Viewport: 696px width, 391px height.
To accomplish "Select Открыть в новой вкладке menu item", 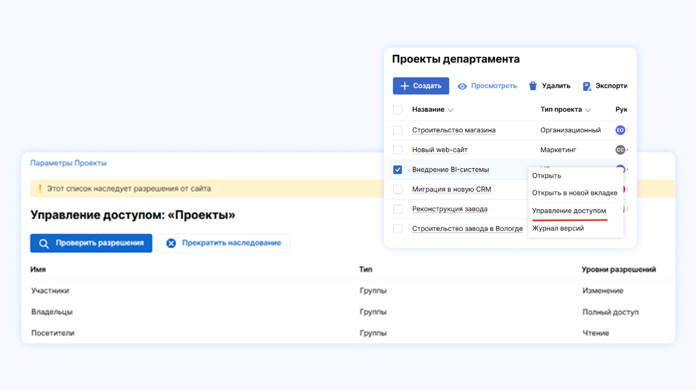I will [574, 193].
